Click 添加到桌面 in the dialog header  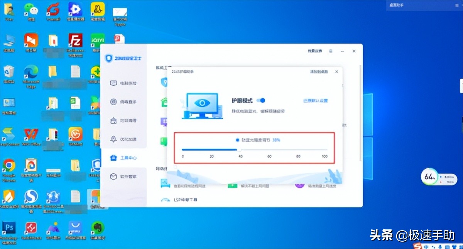pos(318,71)
